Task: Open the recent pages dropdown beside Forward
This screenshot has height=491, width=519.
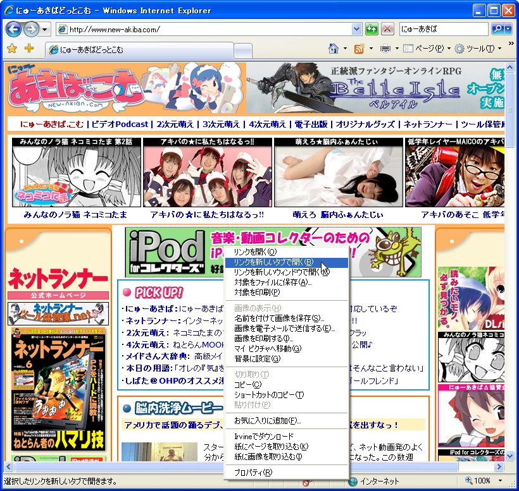Action: (45, 30)
